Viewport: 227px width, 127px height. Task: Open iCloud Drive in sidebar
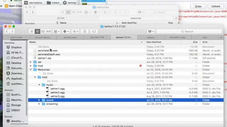15,58
